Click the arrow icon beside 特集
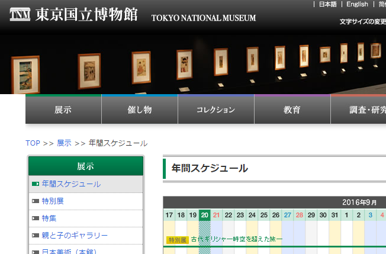 [x=36, y=218]
